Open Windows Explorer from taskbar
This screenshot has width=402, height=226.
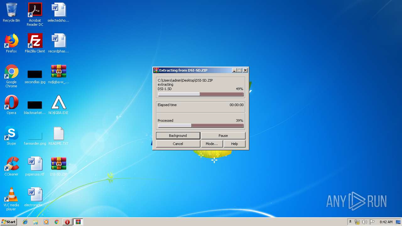[35, 222]
